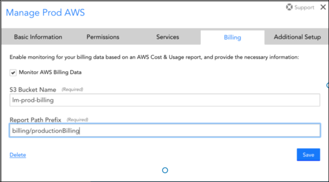
Task: Open the Permissions tab
Action: pyautogui.click(x=103, y=37)
